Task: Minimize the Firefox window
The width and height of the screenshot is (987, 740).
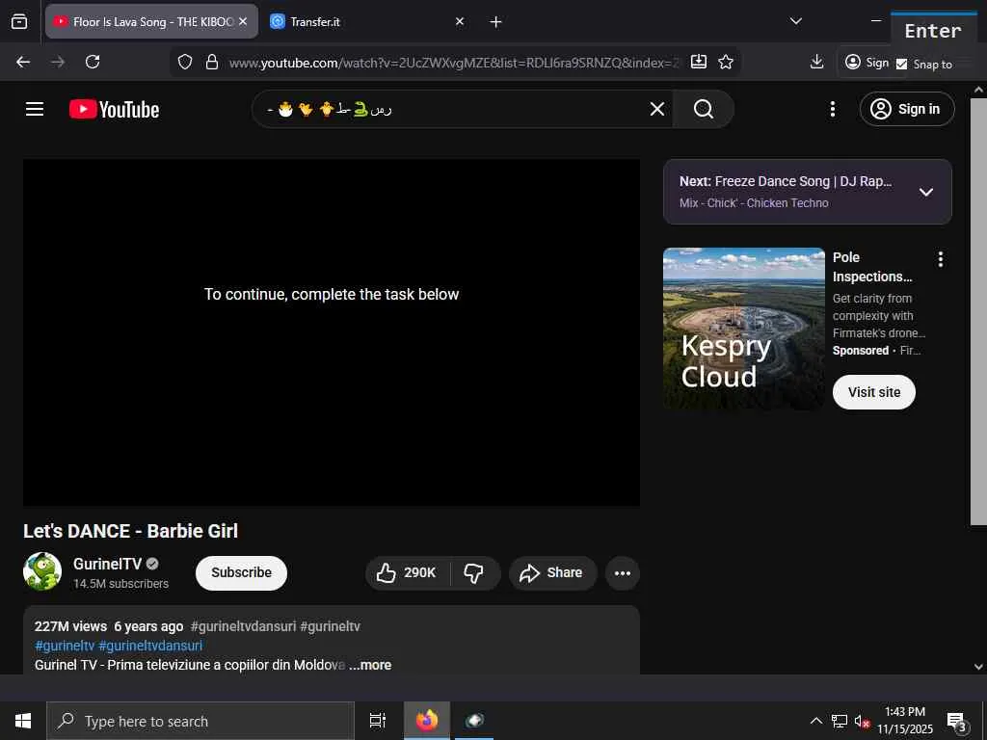Action: pyautogui.click(x=875, y=21)
